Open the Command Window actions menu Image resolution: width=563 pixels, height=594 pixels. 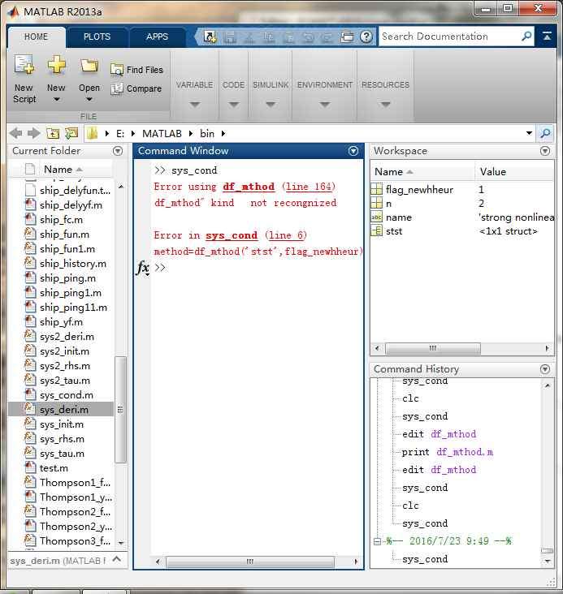[353, 151]
